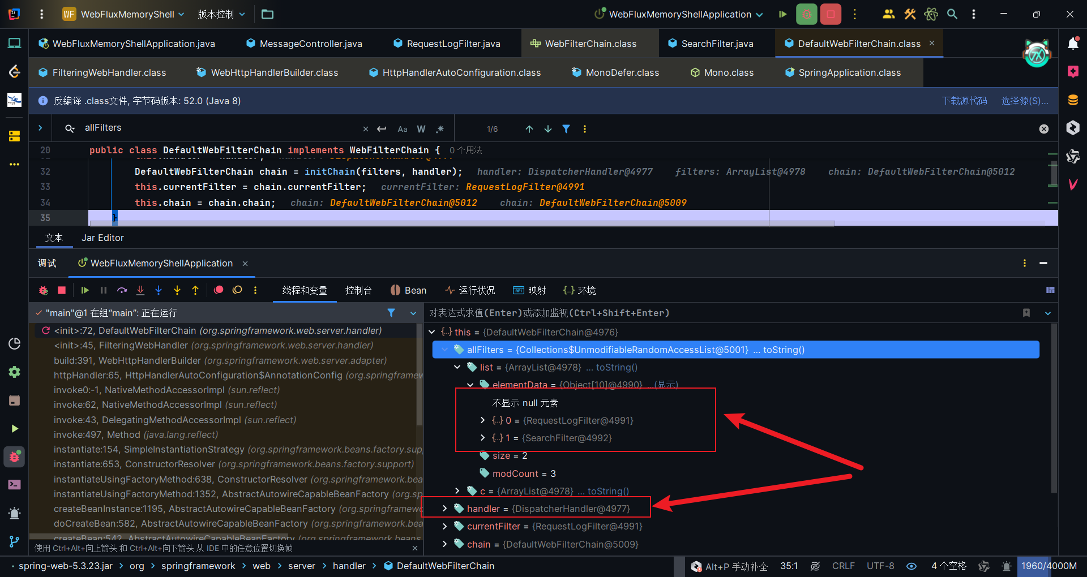Close the find bar with X button
1087x577 pixels.
[1044, 129]
